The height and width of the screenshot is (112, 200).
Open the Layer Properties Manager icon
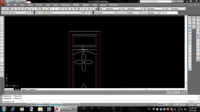coord(37,13)
